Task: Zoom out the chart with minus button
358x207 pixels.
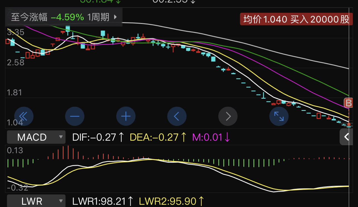Action: [x=75, y=116]
